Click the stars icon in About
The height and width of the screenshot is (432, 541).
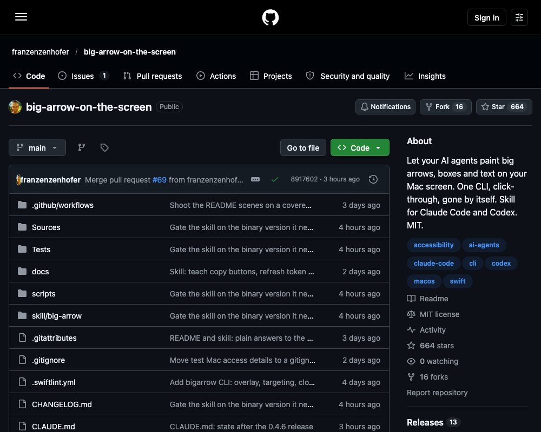click(411, 345)
